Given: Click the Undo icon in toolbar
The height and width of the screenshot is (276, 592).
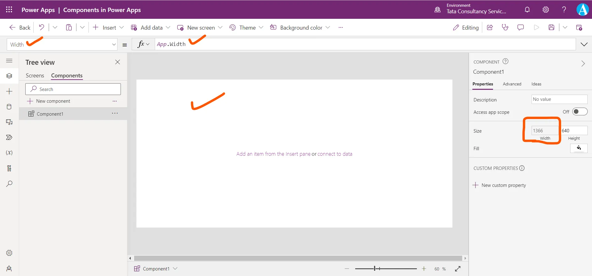Looking at the screenshot, I should (41, 27).
